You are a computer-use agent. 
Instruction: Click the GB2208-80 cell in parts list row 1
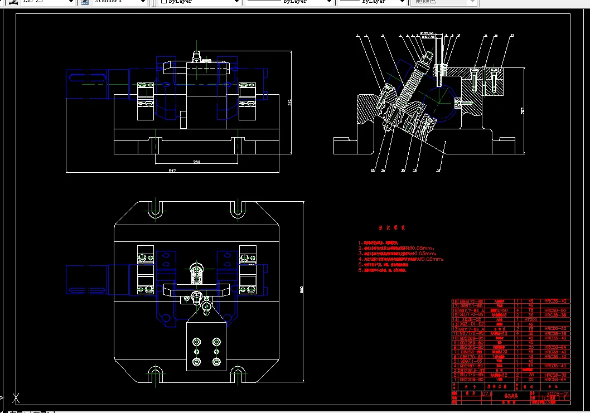[x=471, y=380]
